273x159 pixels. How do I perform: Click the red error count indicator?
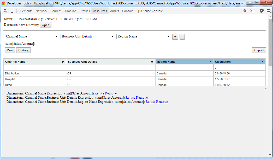tap(246, 11)
